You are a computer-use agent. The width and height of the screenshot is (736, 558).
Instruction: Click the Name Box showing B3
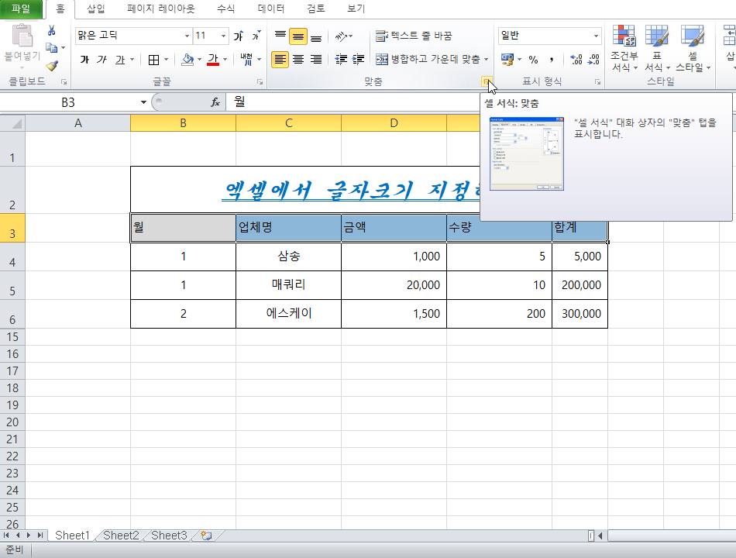click(68, 102)
